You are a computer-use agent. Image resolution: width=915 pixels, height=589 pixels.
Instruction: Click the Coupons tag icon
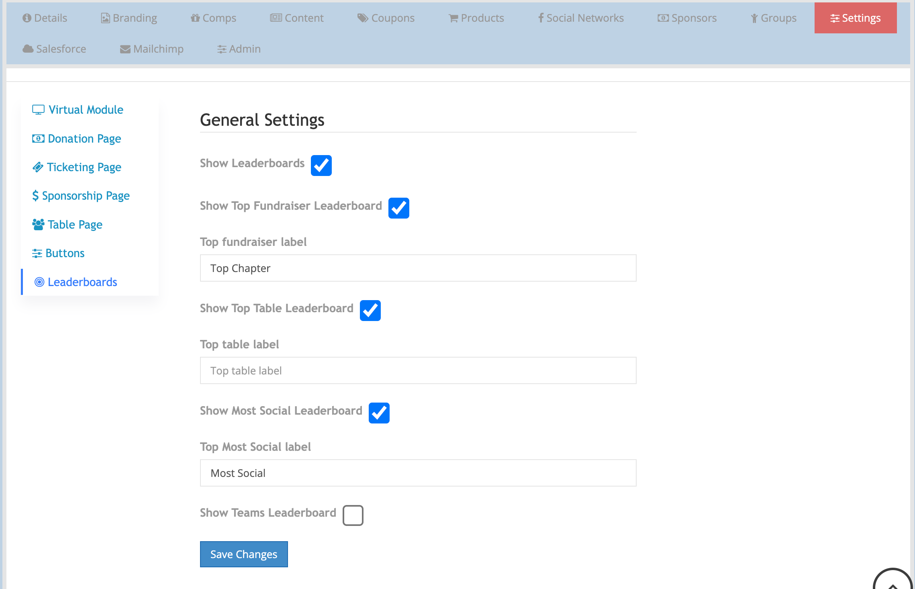[x=363, y=18]
